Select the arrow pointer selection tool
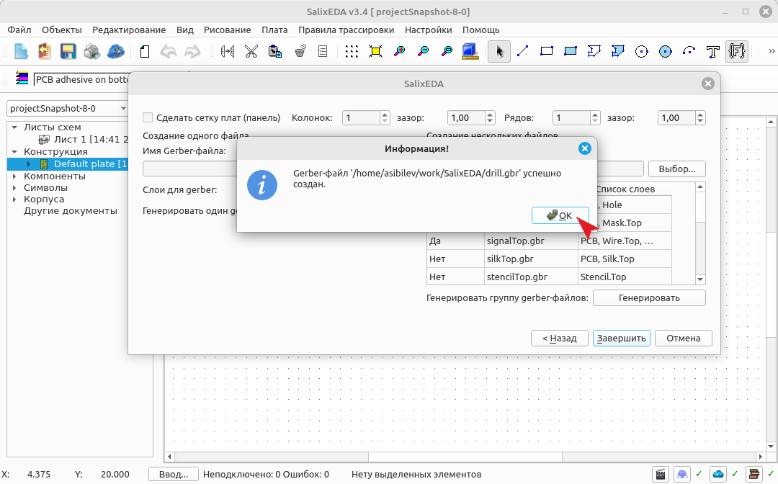 (499, 51)
